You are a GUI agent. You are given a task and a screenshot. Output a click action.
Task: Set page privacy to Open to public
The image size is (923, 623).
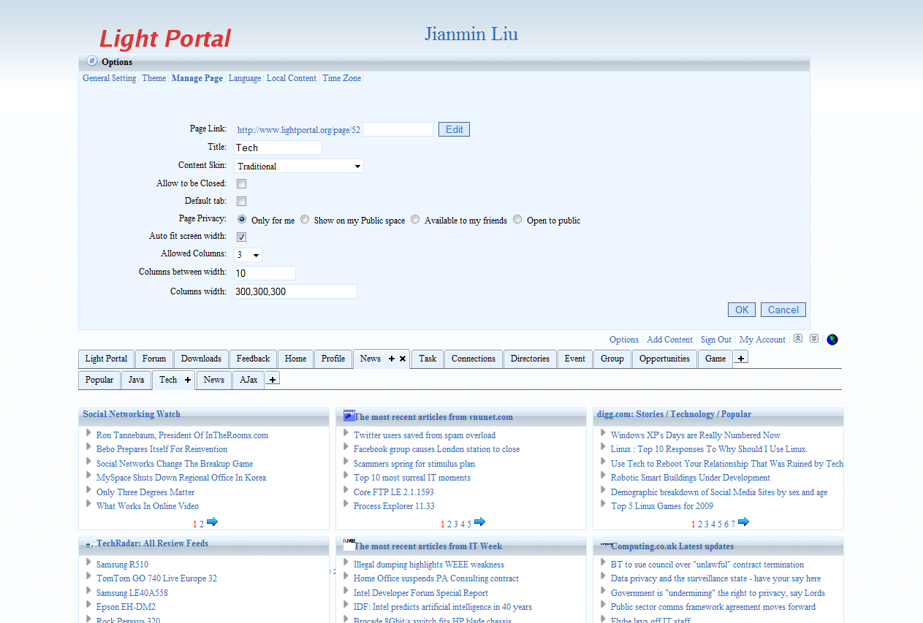coord(517,220)
